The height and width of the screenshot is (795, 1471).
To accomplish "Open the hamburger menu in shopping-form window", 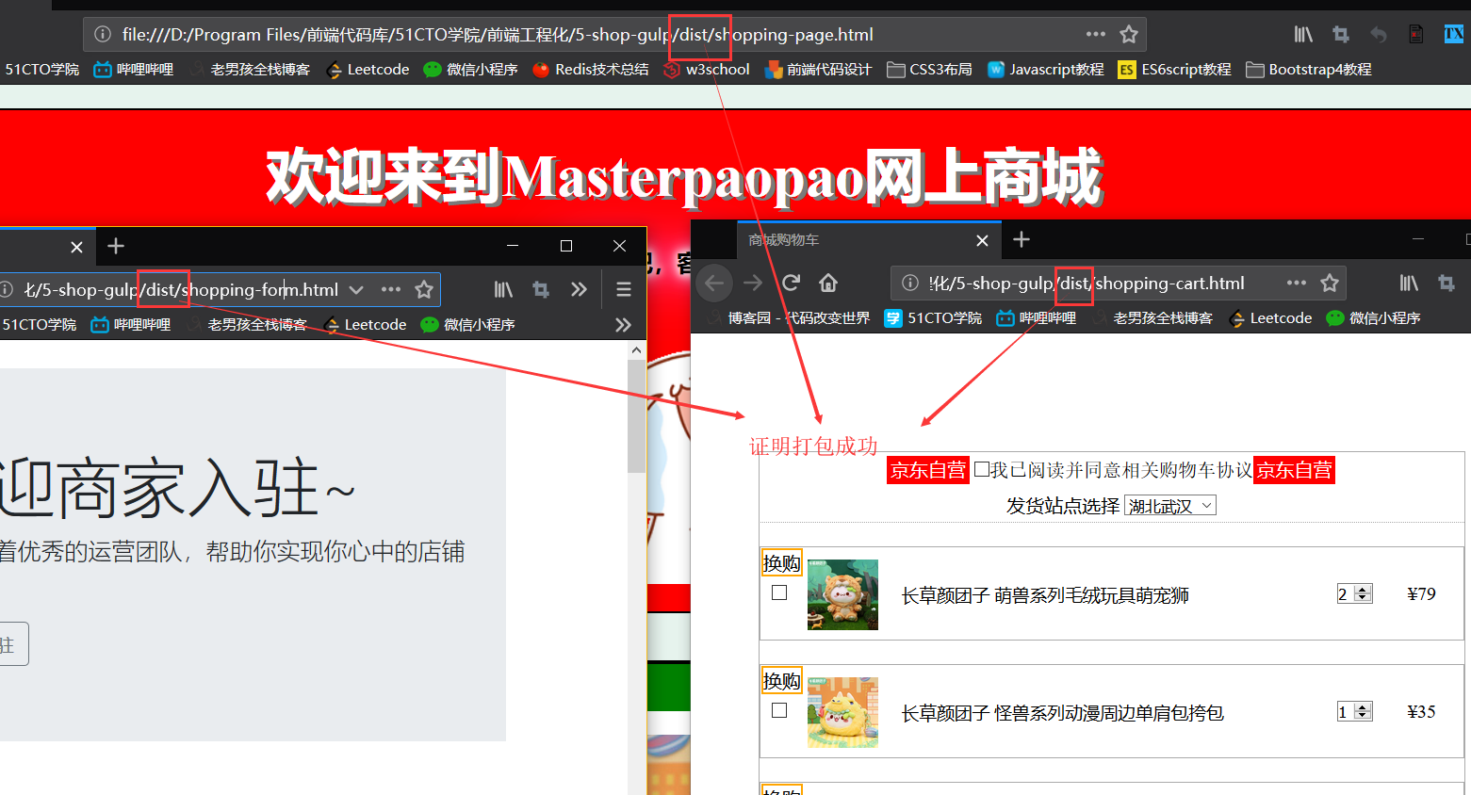I will pyautogui.click(x=624, y=290).
